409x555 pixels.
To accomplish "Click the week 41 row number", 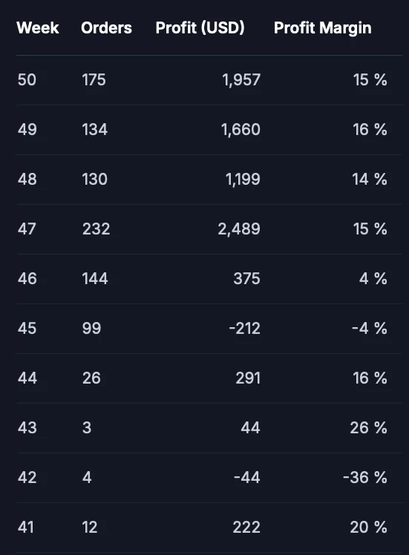I will click(x=26, y=528).
